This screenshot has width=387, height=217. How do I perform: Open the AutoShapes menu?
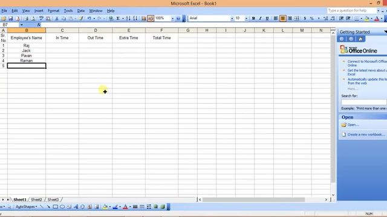[x=26, y=207]
